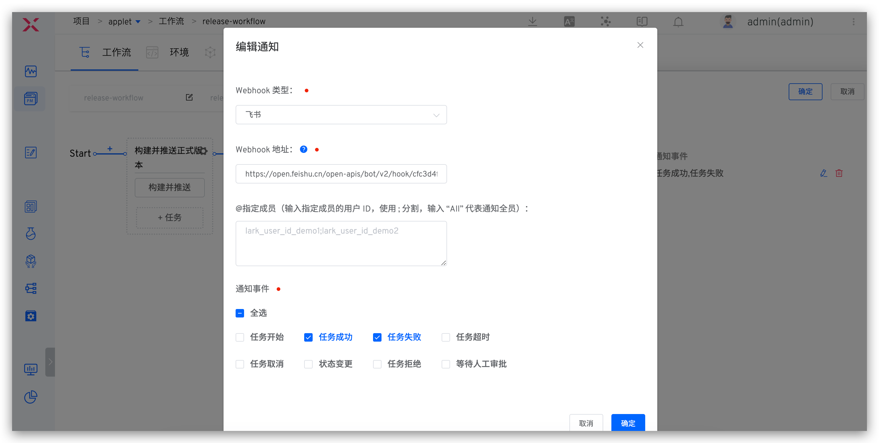Viewport: 879px width, 443px height.
Task: Go to 项目 in breadcrumb
Action: click(81, 21)
